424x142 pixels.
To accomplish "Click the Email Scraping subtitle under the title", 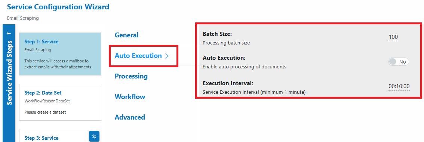I will [x=23, y=18].
